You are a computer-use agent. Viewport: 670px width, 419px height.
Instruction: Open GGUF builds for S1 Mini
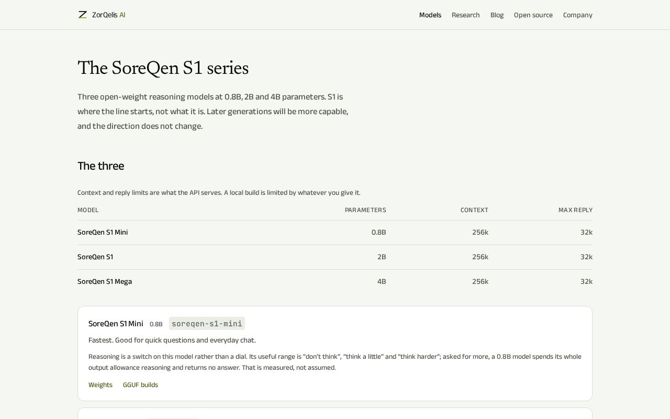[140, 385]
